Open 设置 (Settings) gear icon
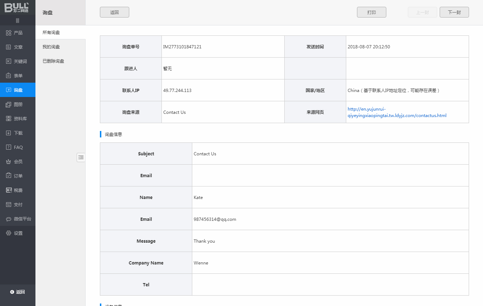 tap(9, 233)
